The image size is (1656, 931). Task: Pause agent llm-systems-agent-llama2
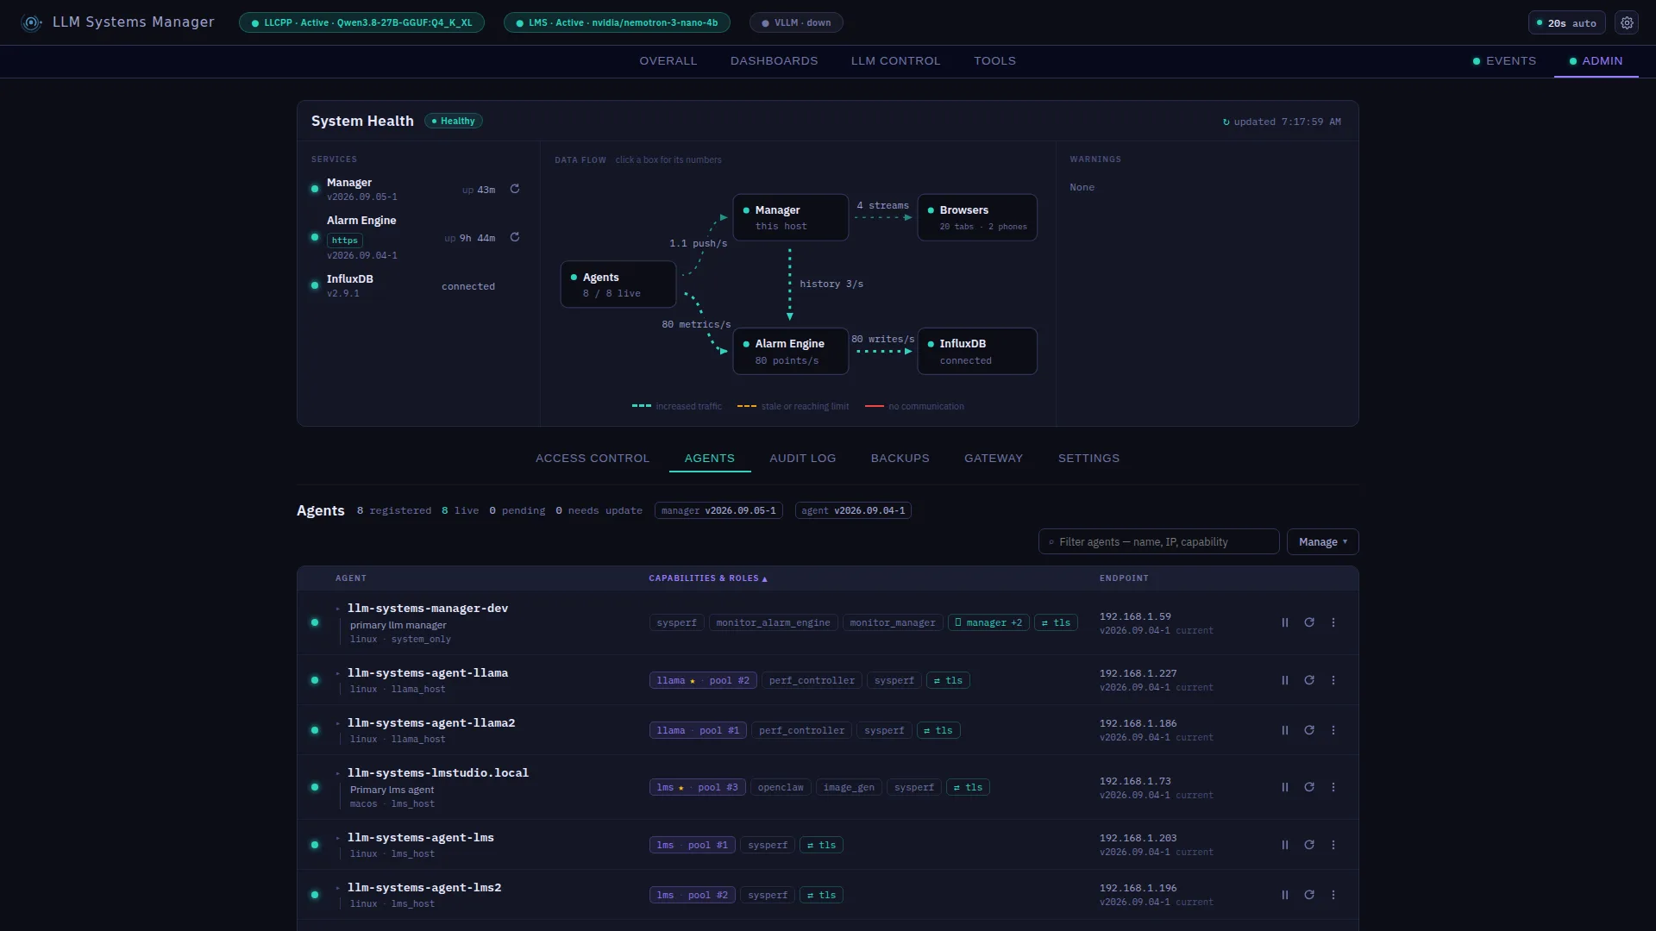[x=1285, y=730]
